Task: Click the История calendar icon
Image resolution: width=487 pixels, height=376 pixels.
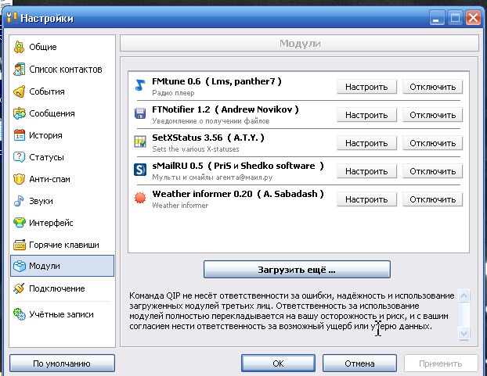Action: [20, 135]
